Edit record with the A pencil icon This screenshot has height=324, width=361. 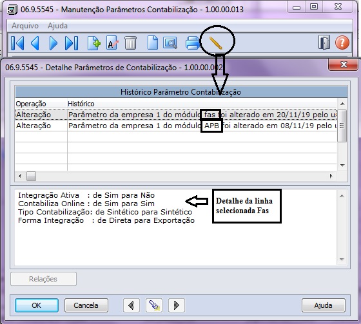(x=112, y=43)
